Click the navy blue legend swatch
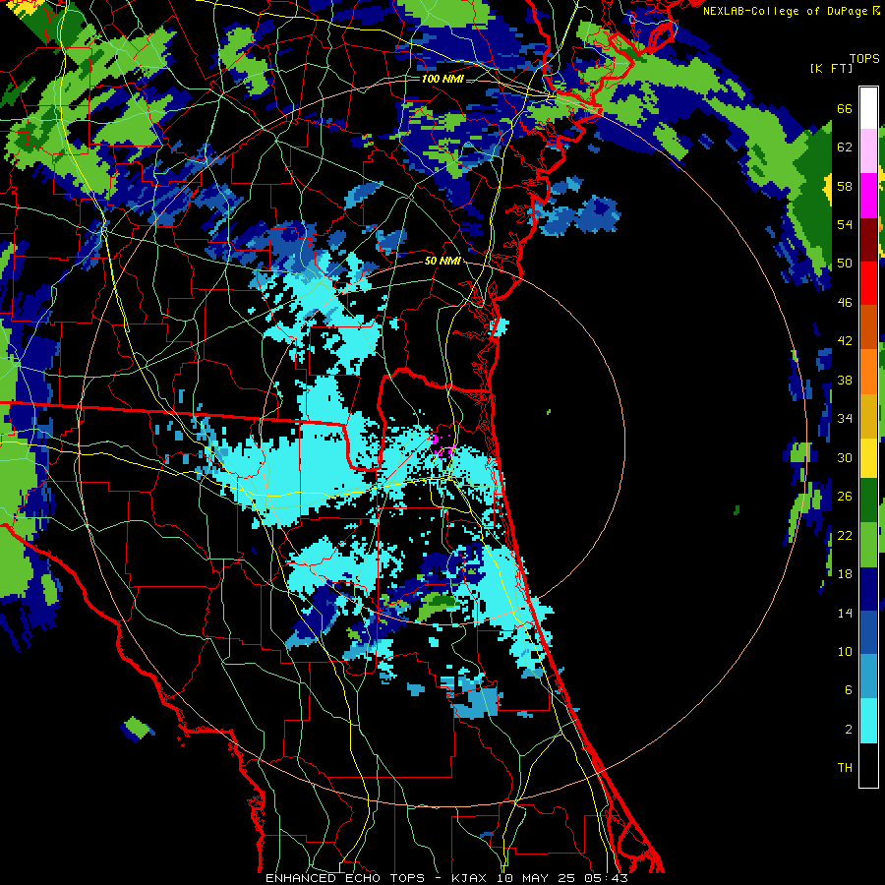This screenshot has height=885, width=885. coord(868,589)
